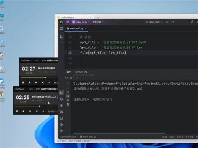Expand the main_mp3 run configuration selector

pyautogui.click(x=154, y=22)
